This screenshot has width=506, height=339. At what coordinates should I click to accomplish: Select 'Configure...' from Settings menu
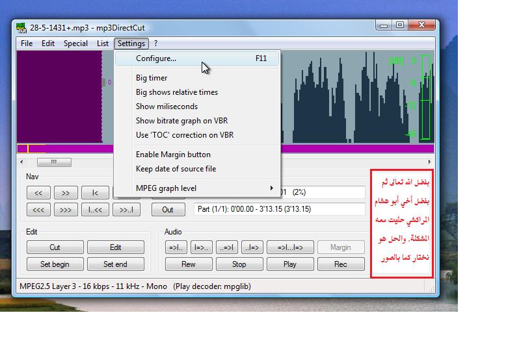point(156,58)
